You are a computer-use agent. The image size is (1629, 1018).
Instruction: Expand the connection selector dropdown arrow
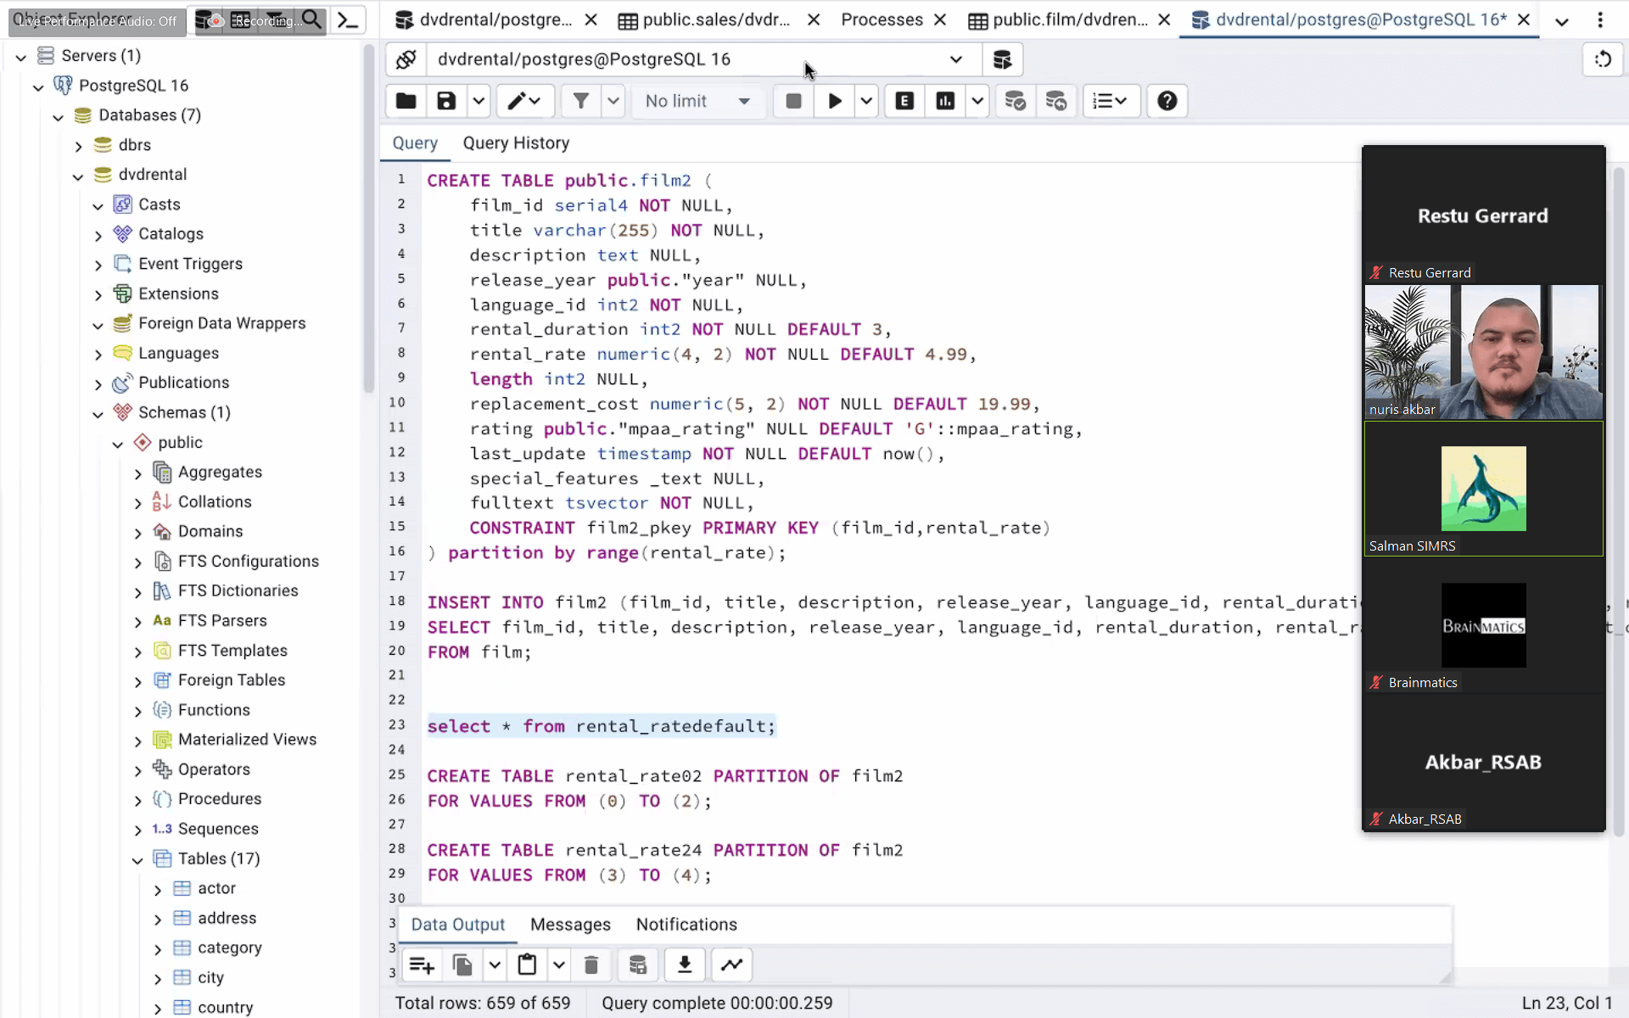click(956, 59)
